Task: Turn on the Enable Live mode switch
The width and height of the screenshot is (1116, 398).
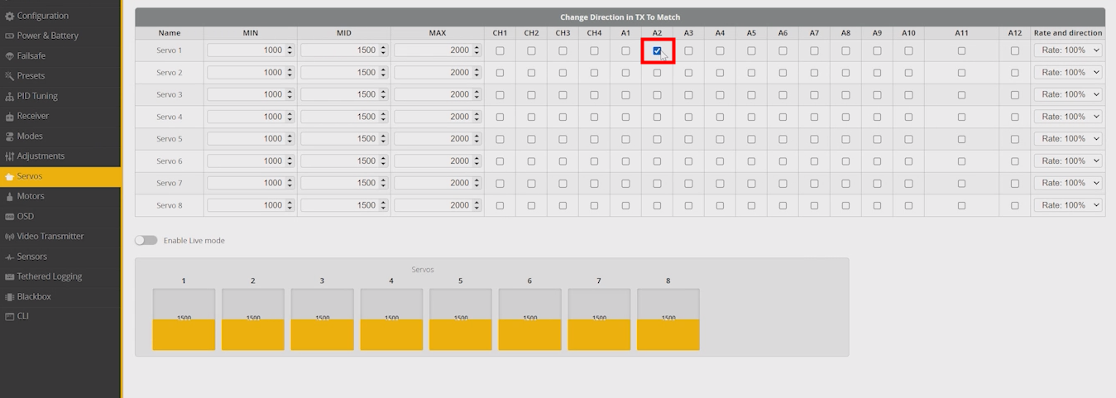Action: coord(146,240)
